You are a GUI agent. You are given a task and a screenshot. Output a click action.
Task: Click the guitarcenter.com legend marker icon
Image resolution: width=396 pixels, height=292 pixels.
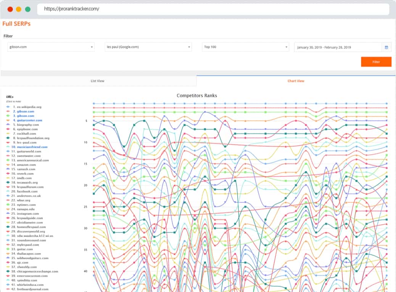click(x=8, y=120)
